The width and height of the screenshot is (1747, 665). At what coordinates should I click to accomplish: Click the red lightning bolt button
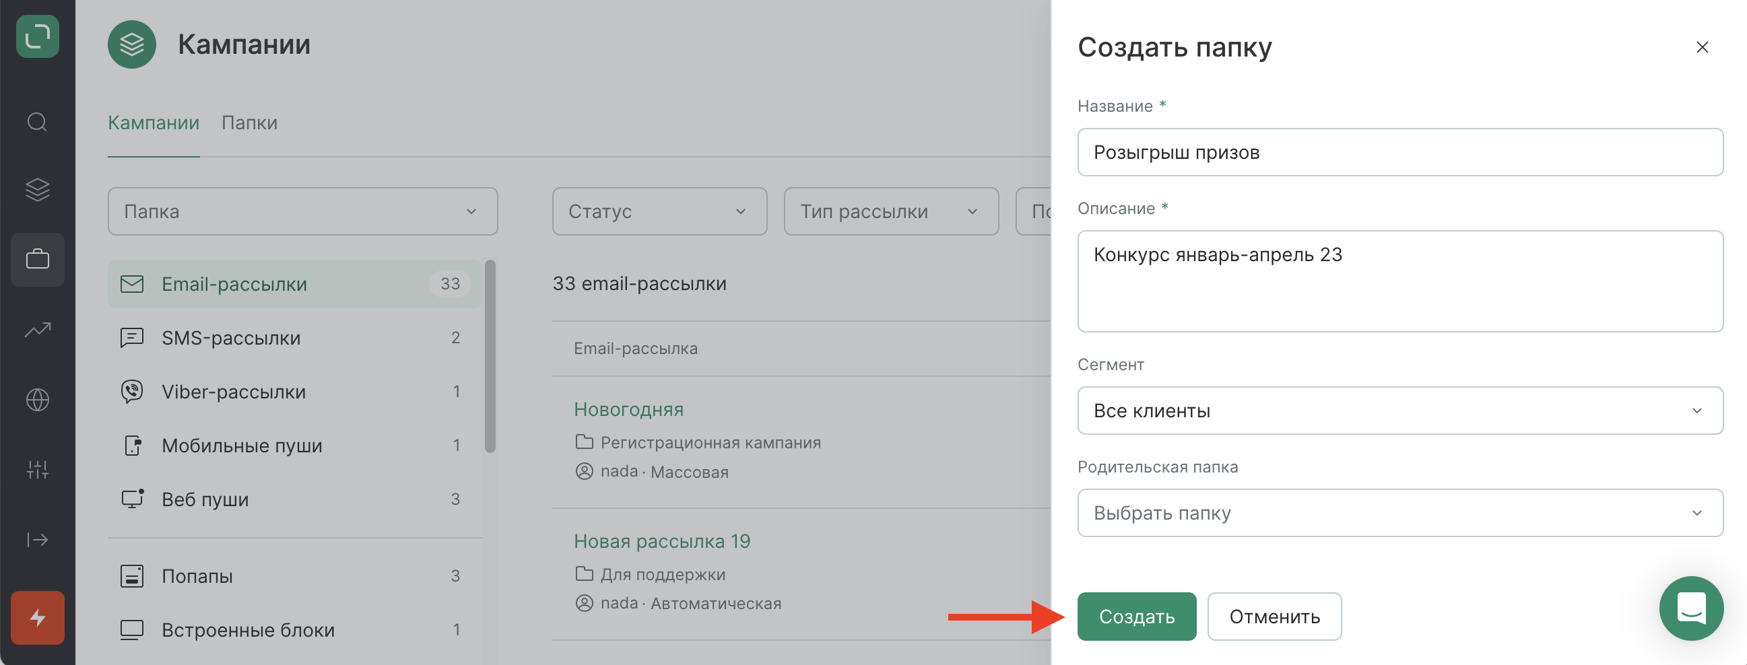37,618
